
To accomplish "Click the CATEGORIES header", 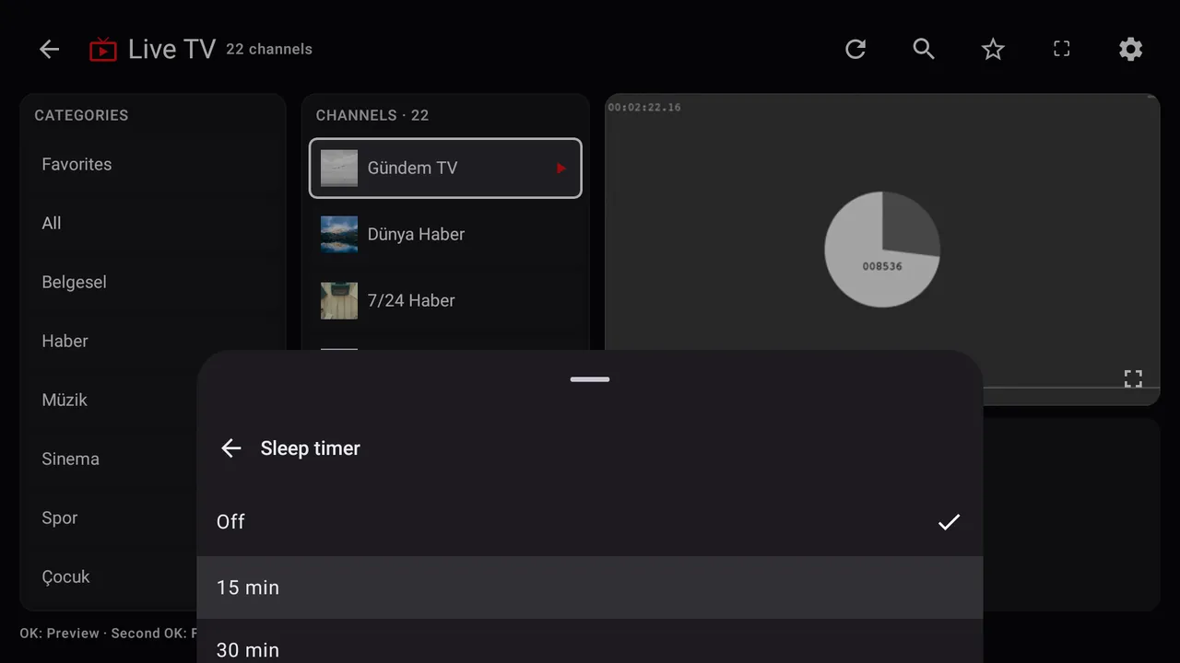I will point(81,116).
